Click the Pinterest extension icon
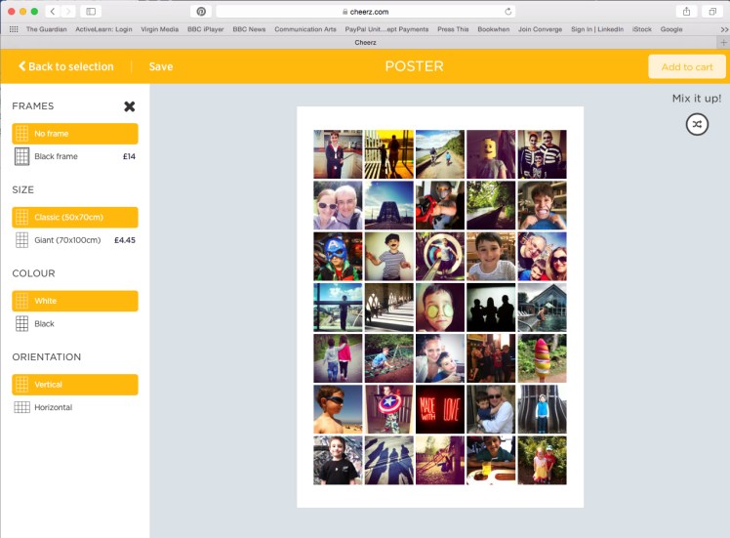The width and height of the screenshot is (730, 538). click(x=201, y=11)
